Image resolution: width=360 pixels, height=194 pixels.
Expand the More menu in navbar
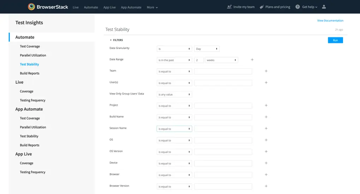(x=152, y=7)
